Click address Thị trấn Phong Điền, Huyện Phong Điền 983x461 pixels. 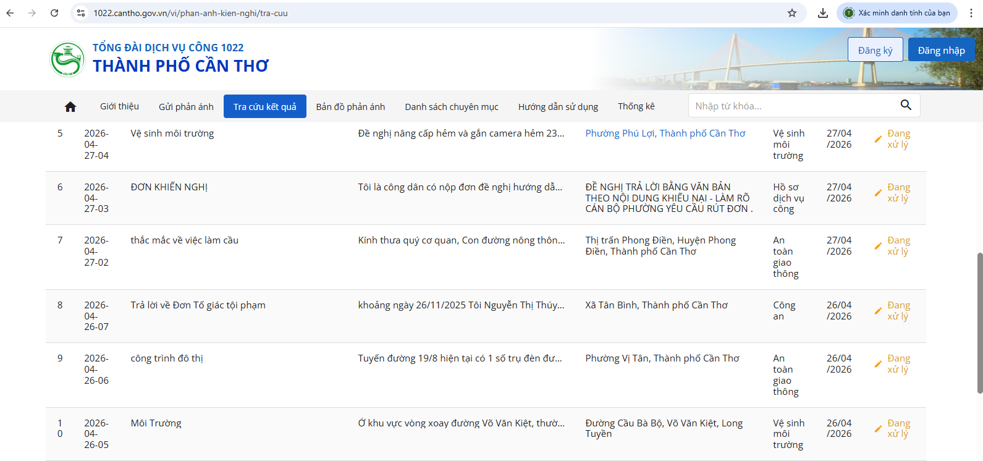[x=661, y=246]
